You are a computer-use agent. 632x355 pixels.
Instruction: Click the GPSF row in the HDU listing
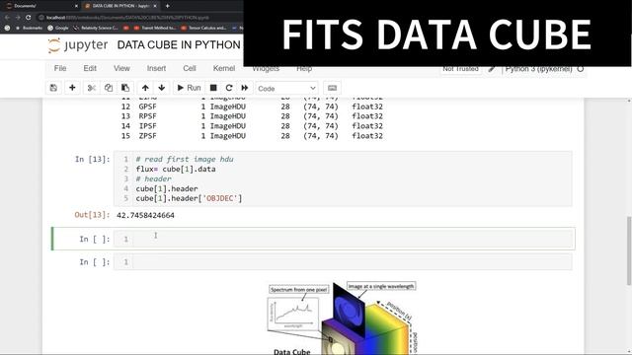(x=252, y=106)
